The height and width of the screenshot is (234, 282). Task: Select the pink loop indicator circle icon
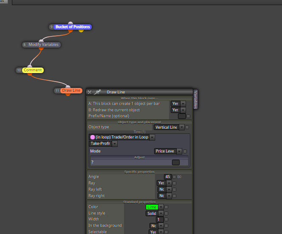click(x=93, y=137)
